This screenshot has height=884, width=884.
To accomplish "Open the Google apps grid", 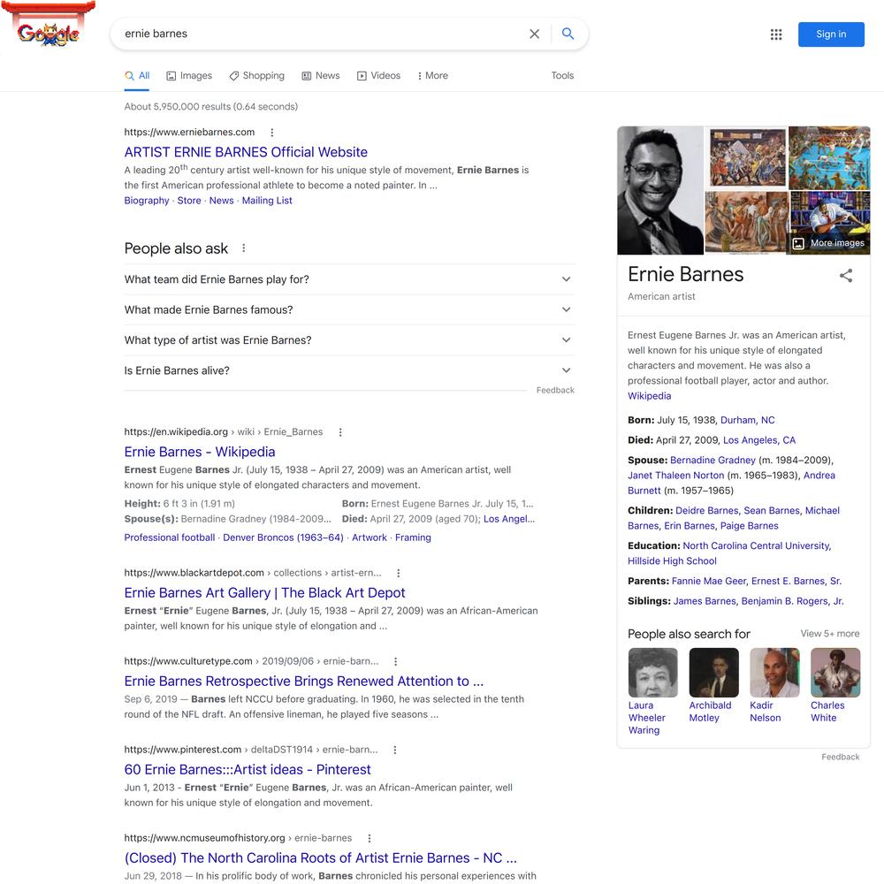I will 776,34.
